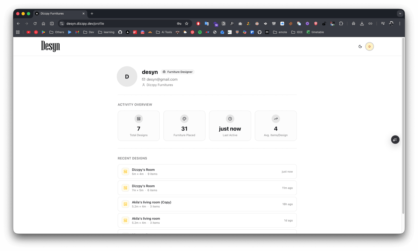This screenshot has height=251, width=418.
Task: Click the large D profile avatar
Action: [127, 76]
